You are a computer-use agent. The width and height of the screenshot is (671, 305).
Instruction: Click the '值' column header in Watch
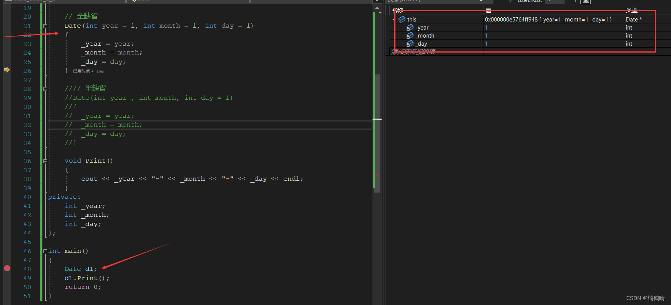488,10
